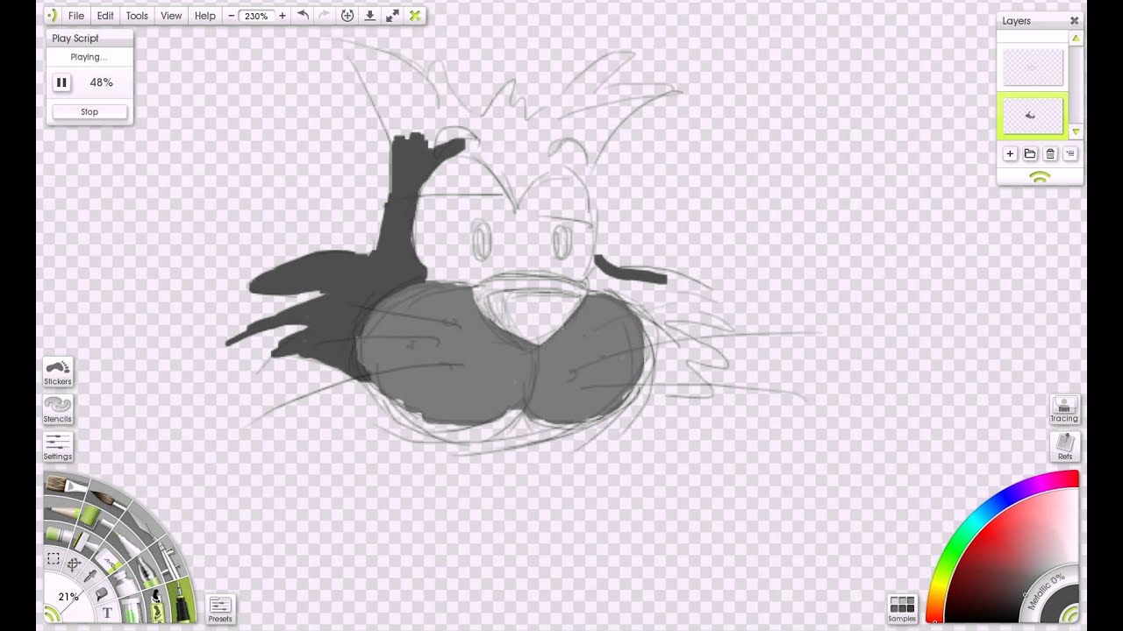1123x631 pixels.
Task: Open the layer options menu
Action: click(1070, 154)
